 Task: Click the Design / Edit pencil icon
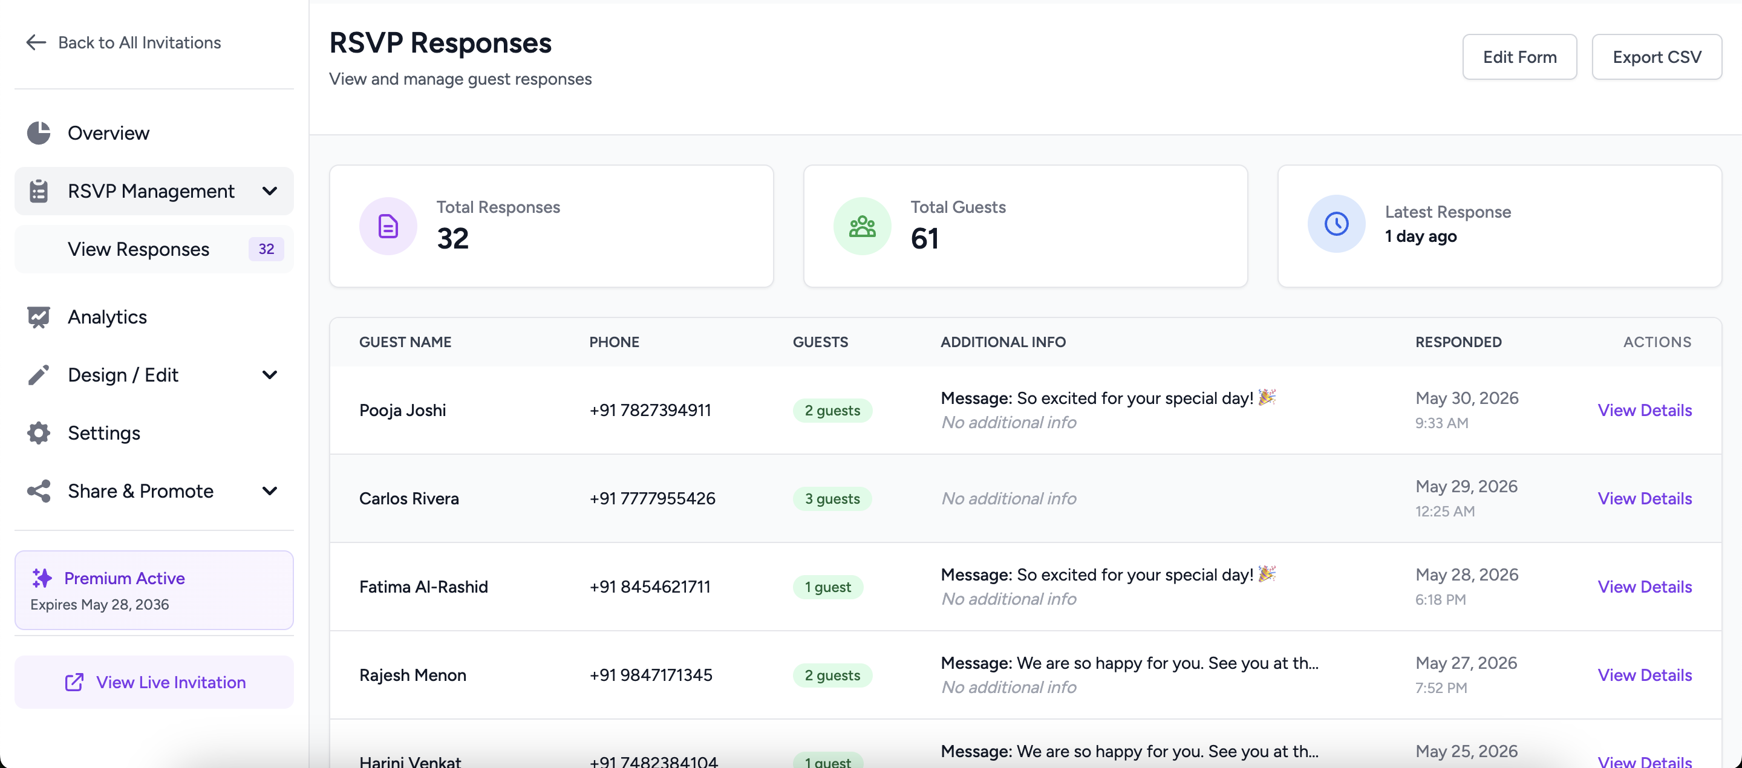[x=39, y=375]
